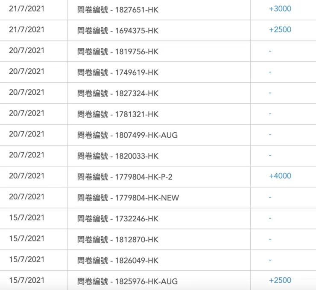Select survey number 1732246-HK
The width and height of the screenshot is (316, 290).
[x=118, y=219]
